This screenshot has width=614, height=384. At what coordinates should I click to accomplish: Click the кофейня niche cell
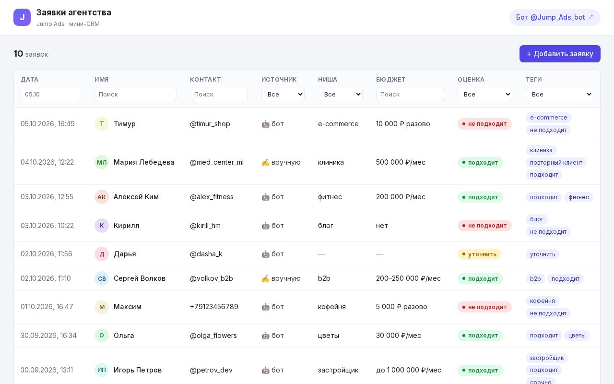[x=332, y=307]
